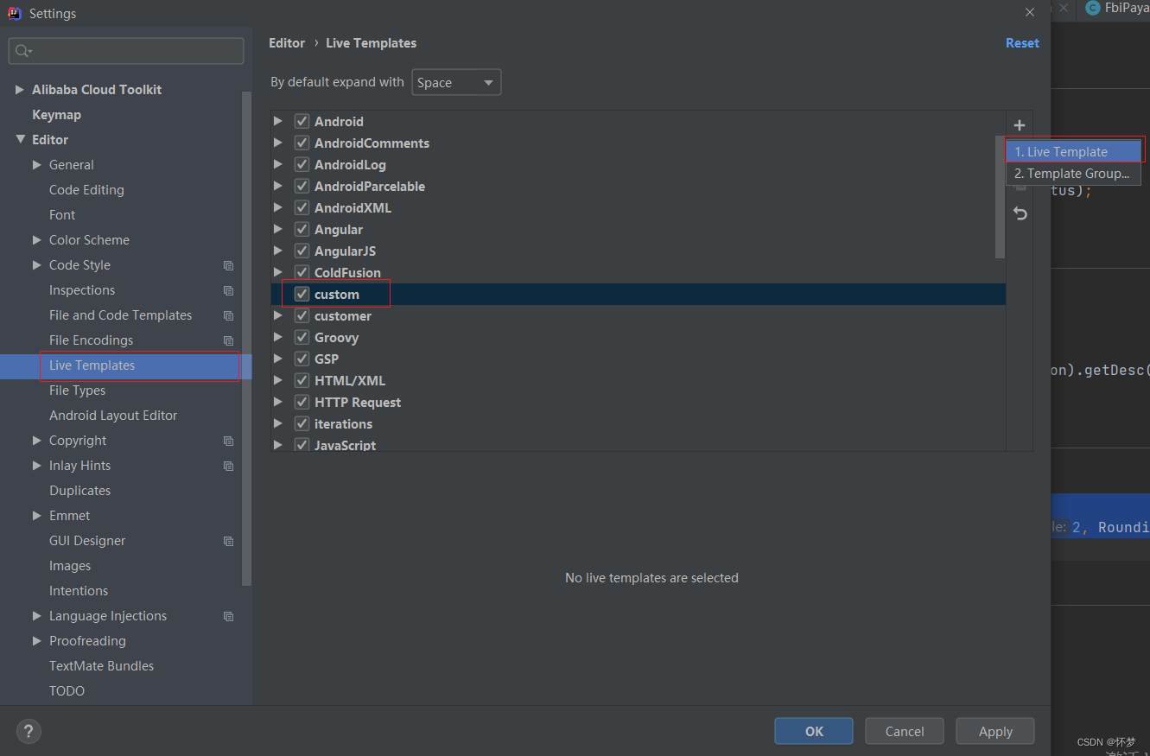
Task: Open File Types settings
Action: (77, 391)
